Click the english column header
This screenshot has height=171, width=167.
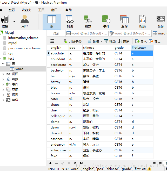click(59, 48)
